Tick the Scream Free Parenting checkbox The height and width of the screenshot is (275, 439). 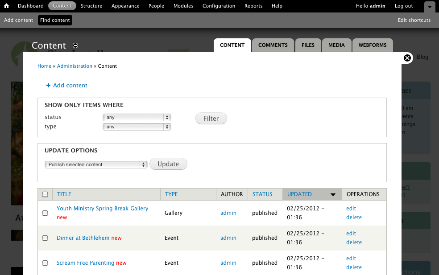pyautogui.click(x=45, y=263)
